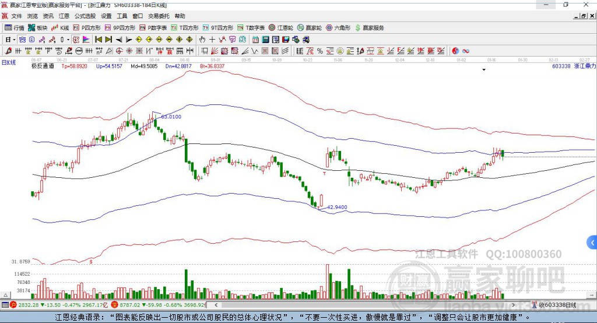
Task: Step chart left with black arrow
Action: [x=119, y=40]
